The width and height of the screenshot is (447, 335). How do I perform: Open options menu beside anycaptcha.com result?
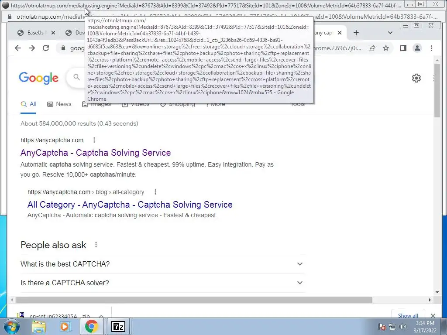(x=94, y=140)
